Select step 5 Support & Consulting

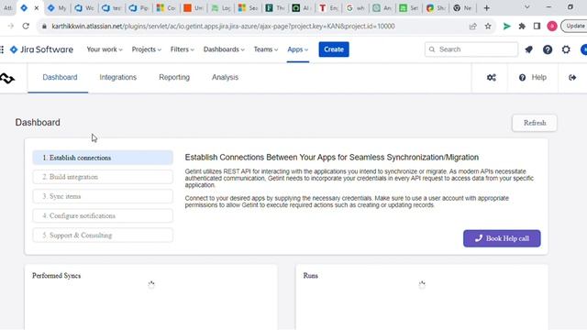pos(103,236)
